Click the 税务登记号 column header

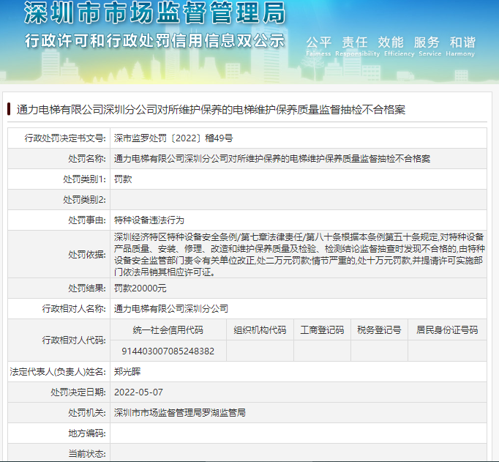point(379,330)
